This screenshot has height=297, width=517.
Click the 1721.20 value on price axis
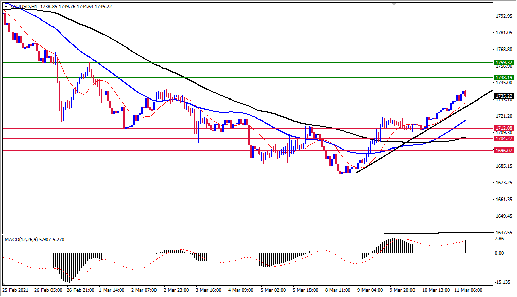point(504,116)
